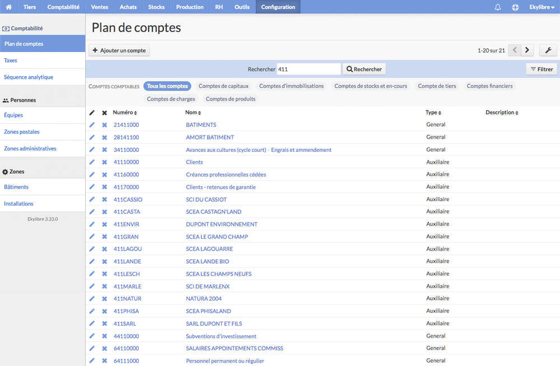This screenshot has width=560, height=366.
Task: Open the Outils menu
Action: coord(242,7)
